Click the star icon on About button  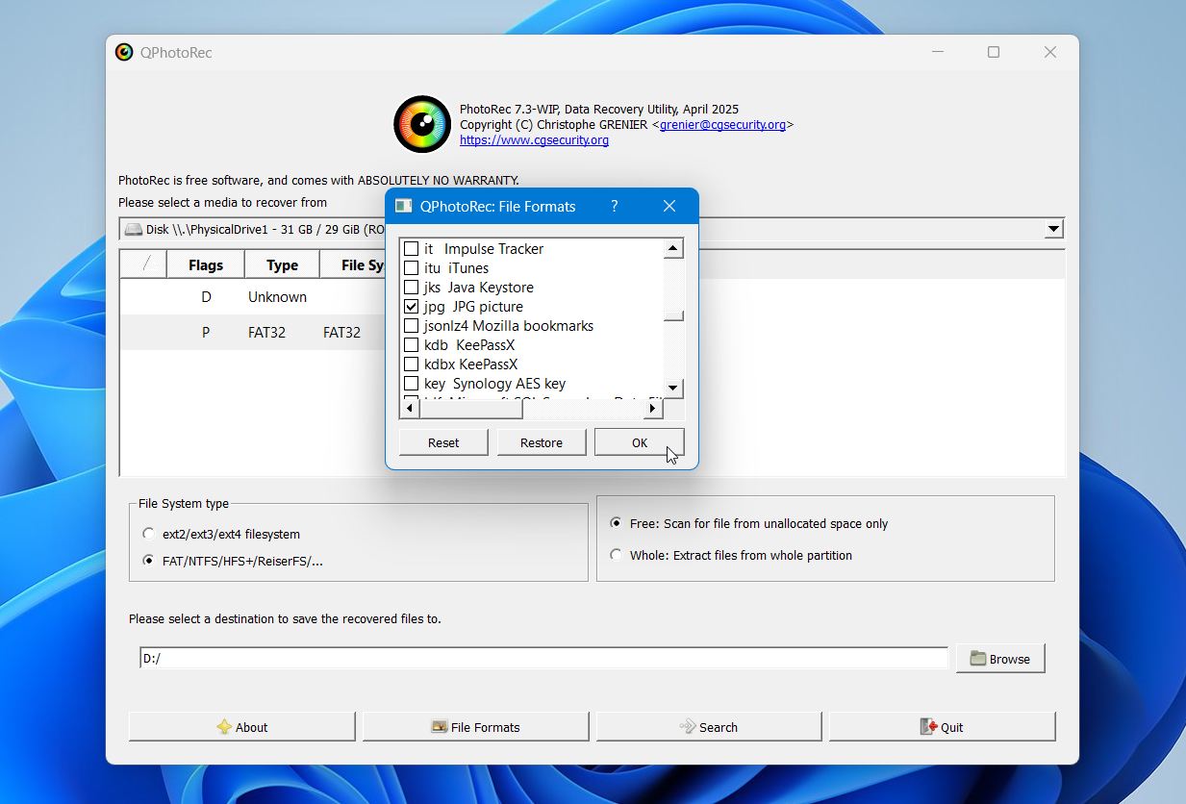224,727
